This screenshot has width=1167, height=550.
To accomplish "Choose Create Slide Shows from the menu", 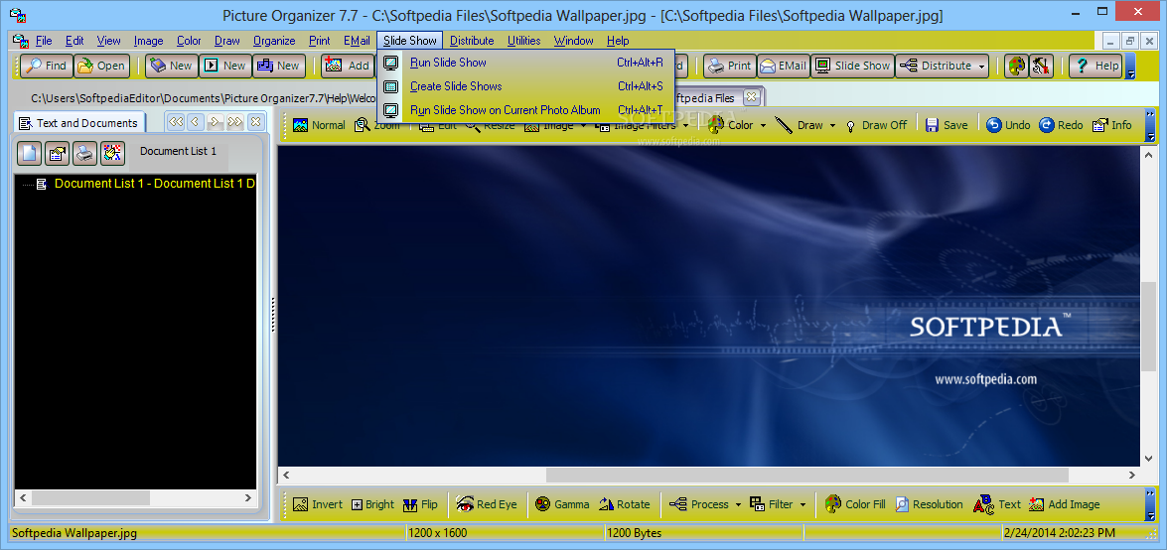I will click(525, 86).
